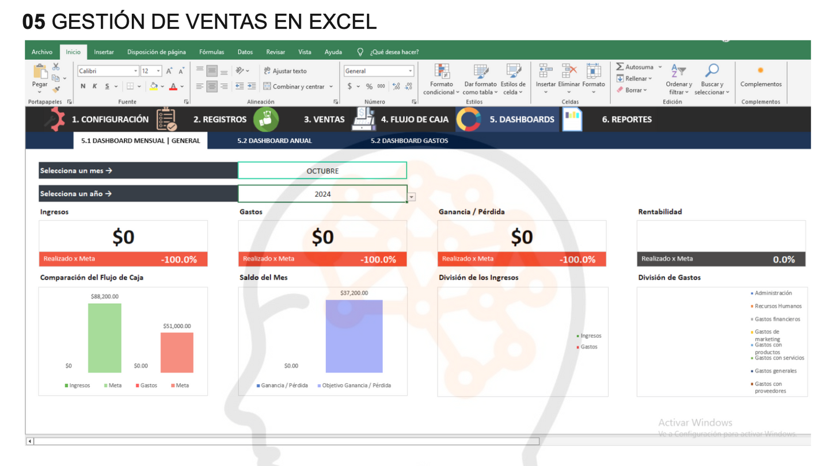Screen dimensions: 832x466
Task: Open the fill color dropdown arrow
Action: (162, 87)
